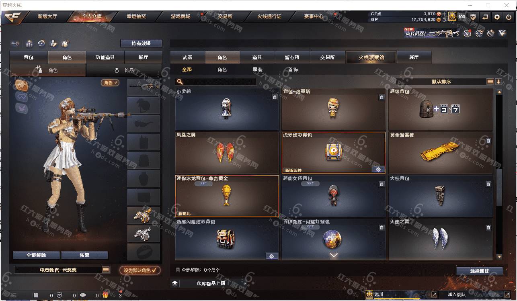Viewport: 517px width, 301px height.
Task: Open the ranking podium icon
Action: (x=29, y=43)
